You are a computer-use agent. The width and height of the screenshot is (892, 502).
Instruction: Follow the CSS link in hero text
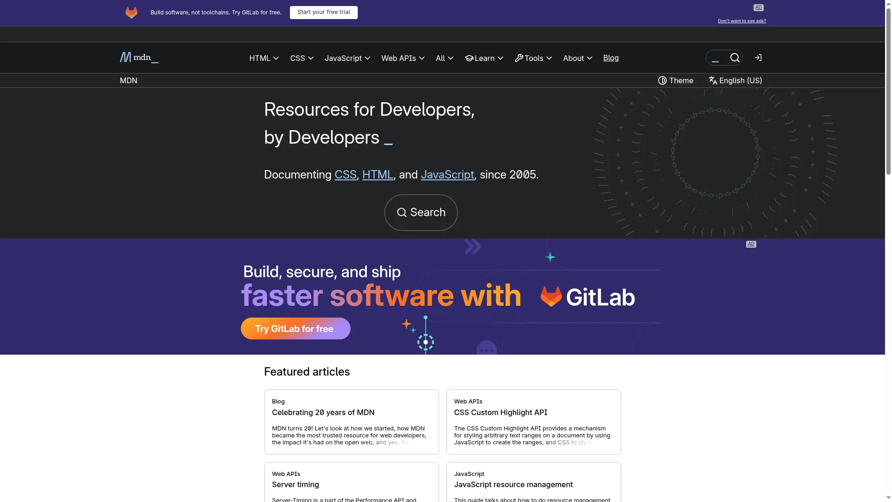pos(345,175)
